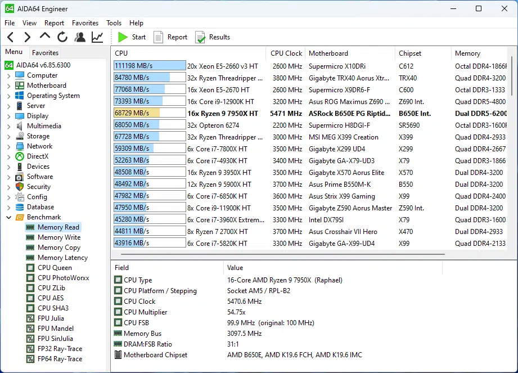
Task: Open the Tools menu
Action: [x=114, y=23]
